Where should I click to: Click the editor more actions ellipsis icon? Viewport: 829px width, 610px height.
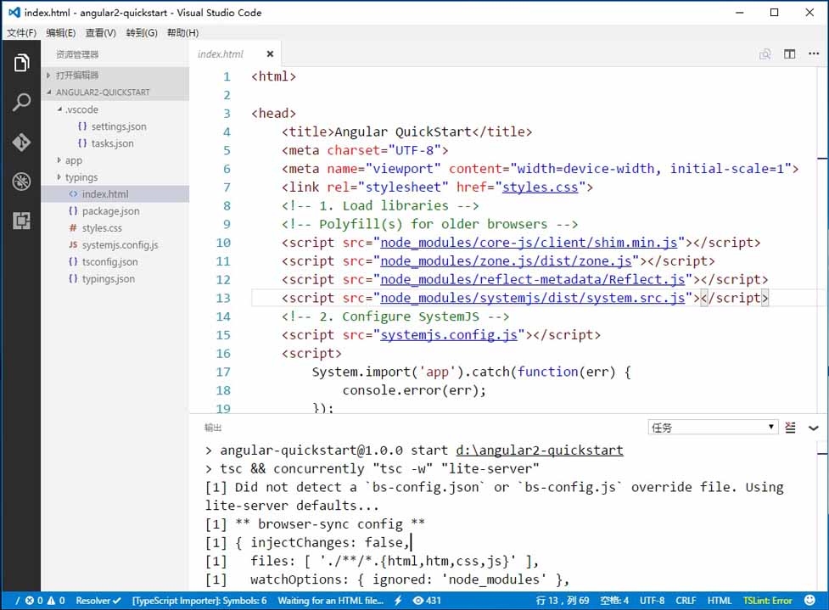click(814, 54)
